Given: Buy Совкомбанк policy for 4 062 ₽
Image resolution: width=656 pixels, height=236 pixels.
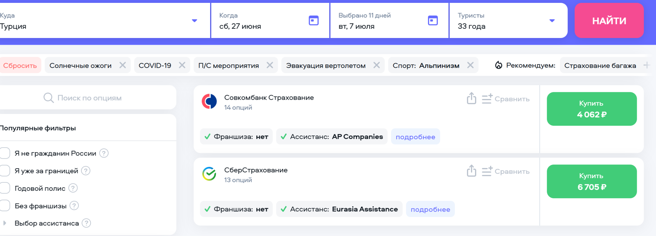Looking at the screenshot, I should 591,109.
